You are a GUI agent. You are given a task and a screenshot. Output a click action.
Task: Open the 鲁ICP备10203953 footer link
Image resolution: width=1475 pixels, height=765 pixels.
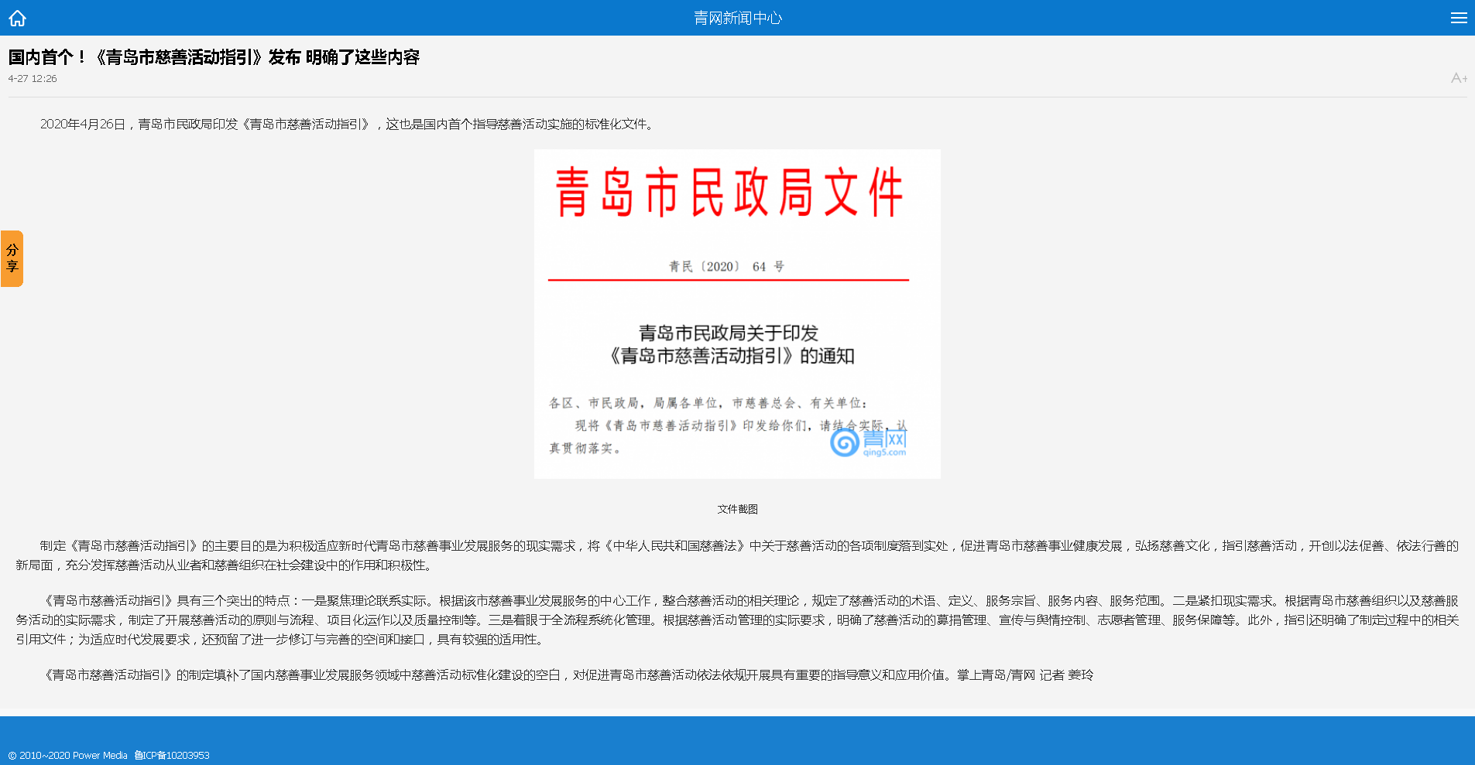point(172,756)
